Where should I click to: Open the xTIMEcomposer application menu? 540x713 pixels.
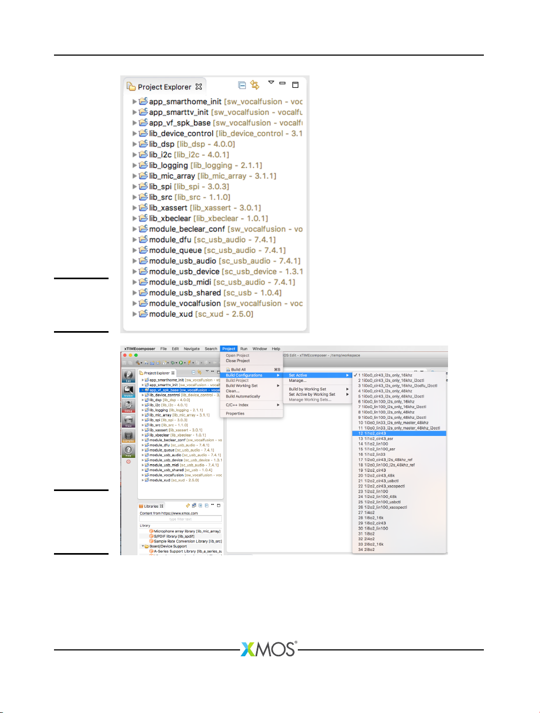pos(140,349)
